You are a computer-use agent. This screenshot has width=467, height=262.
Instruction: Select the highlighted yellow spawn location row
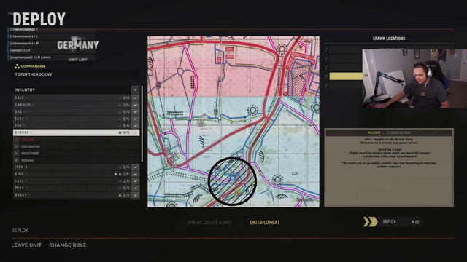[346, 76]
